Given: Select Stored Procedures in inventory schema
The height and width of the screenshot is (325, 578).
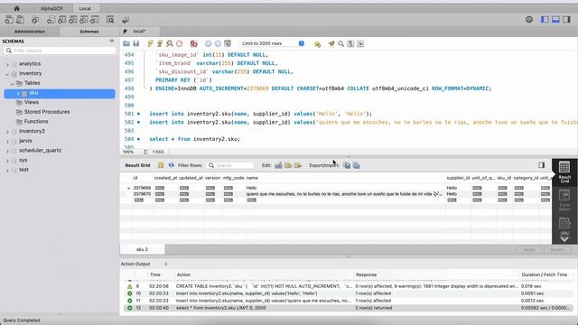Looking at the screenshot, I should 47,112.
